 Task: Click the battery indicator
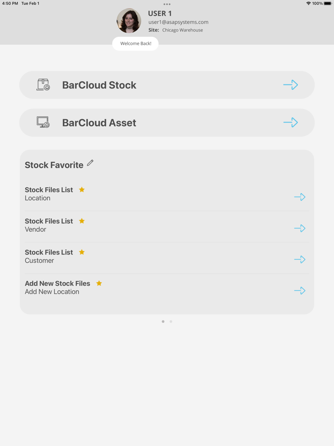(x=326, y=3)
